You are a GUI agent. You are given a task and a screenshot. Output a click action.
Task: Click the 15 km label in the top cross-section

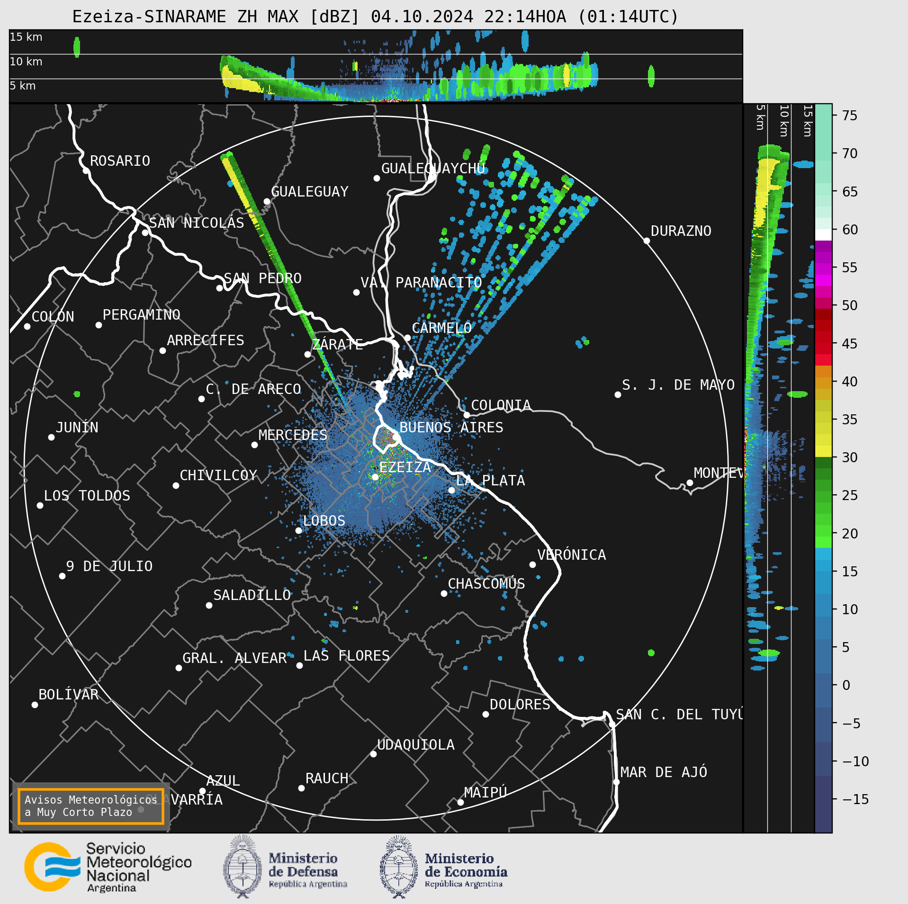point(26,37)
